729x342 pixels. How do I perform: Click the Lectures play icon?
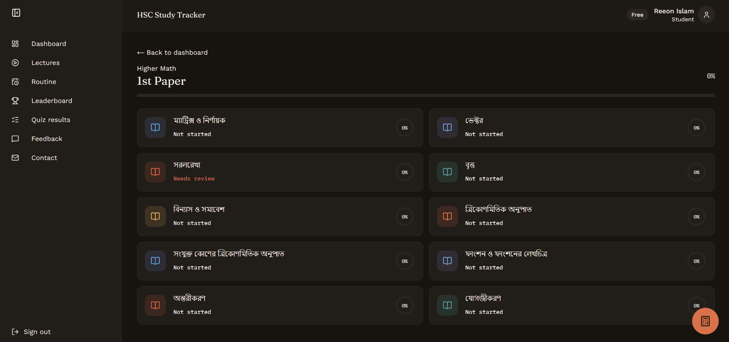point(15,63)
